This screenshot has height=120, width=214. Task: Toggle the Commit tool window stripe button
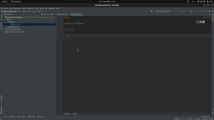[1, 26]
